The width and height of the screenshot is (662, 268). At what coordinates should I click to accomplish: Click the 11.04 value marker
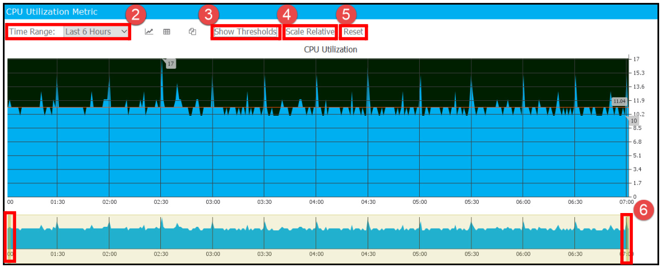coord(620,101)
